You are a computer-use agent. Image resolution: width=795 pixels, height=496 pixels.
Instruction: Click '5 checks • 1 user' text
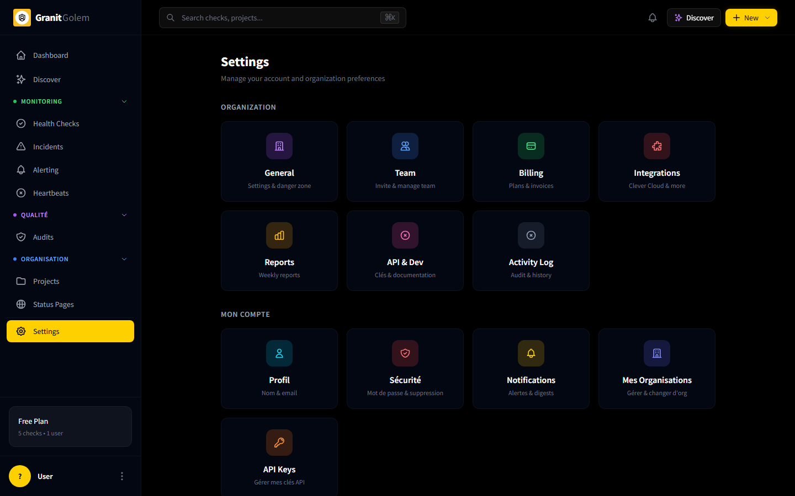(41, 433)
